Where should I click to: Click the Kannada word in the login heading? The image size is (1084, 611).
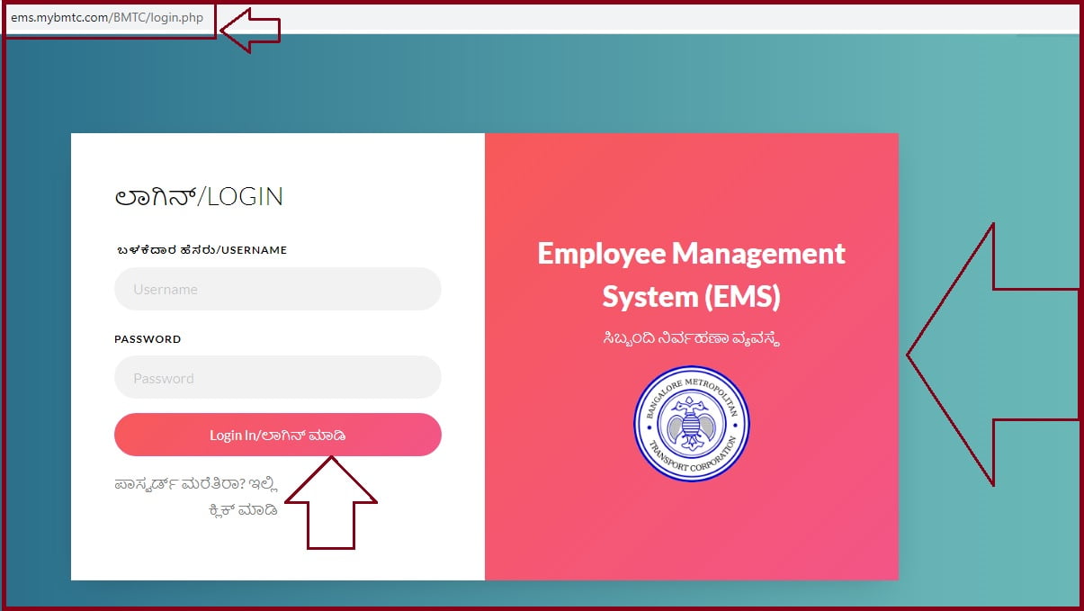coord(155,196)
